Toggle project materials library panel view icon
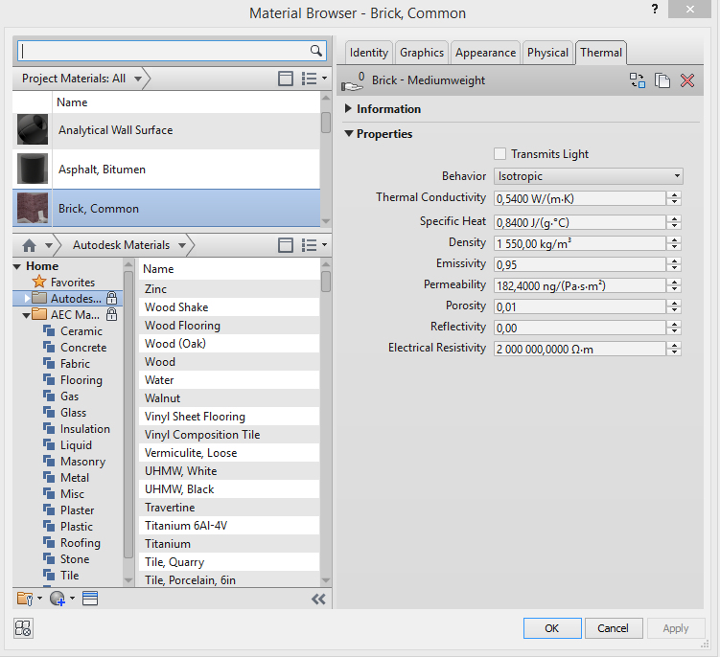 point(286,79)
